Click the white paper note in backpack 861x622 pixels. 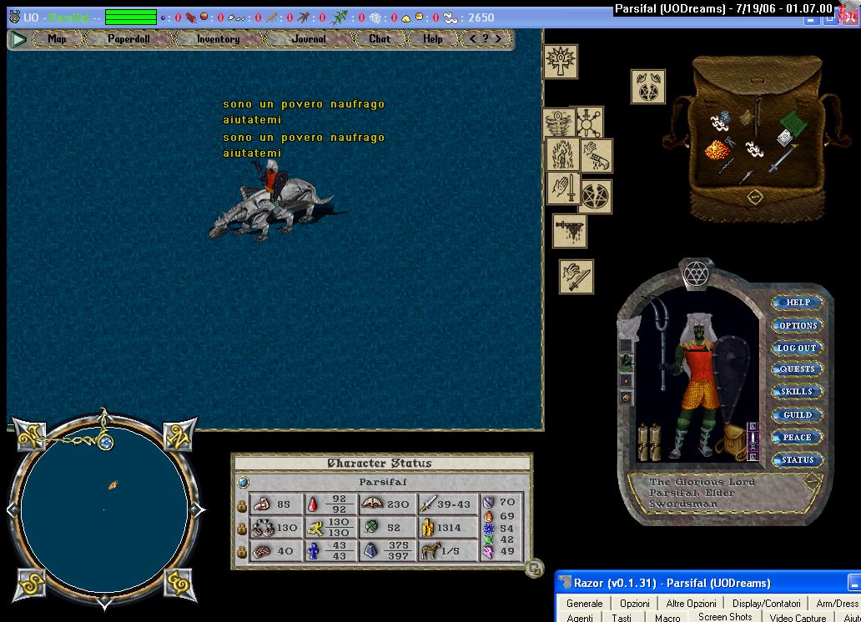[x=785, y=137]
